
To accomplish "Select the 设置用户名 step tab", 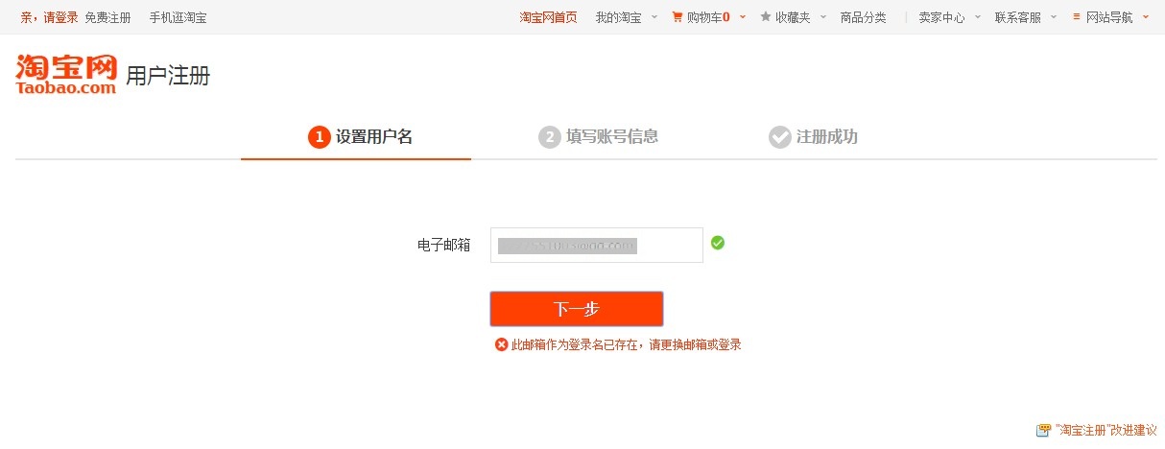I will tap(373, 137).
